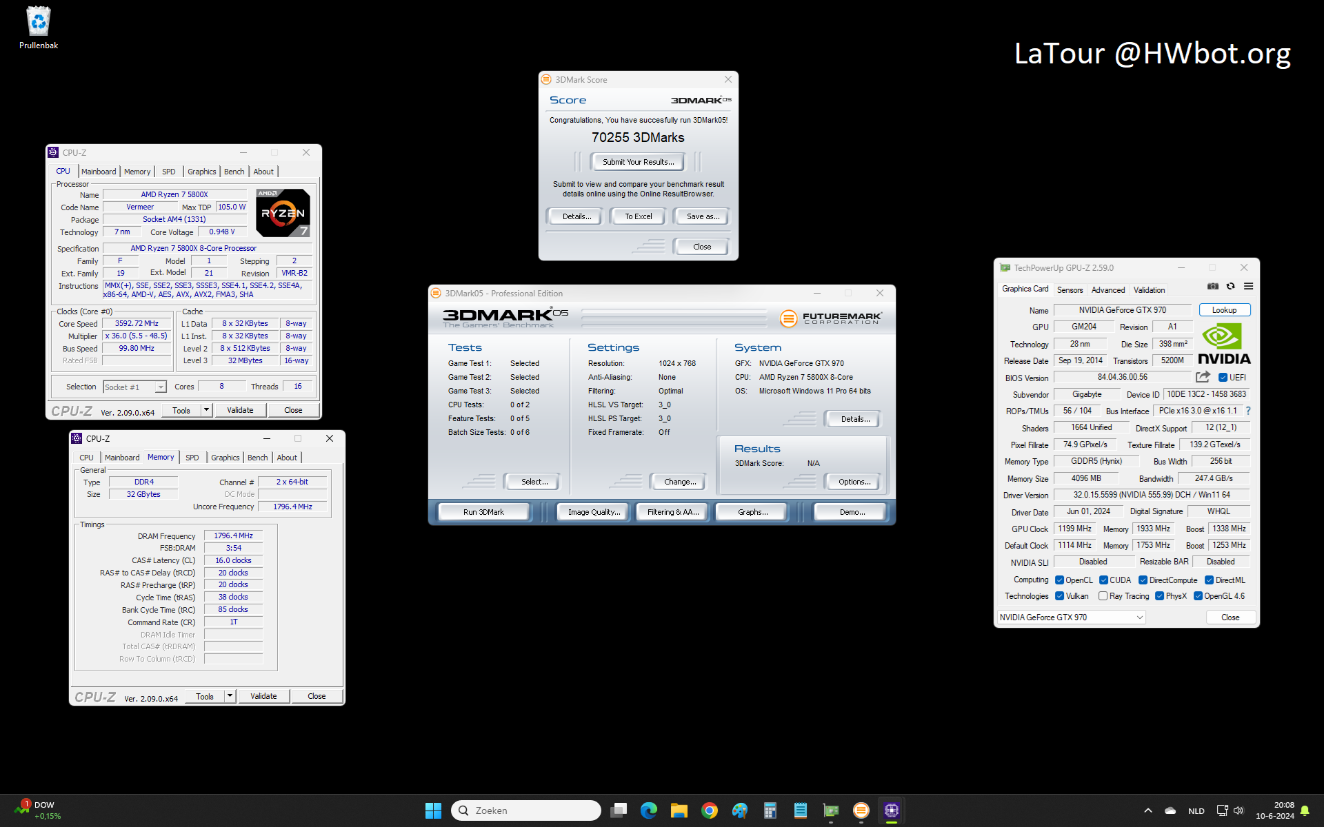Open the SPD tab in top CPU-Z
This screenshot has width=1324, height=827.
click(x=169, y=172)
